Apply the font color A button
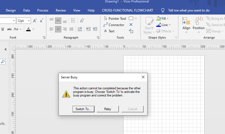Screen dimensions: 225x134 point(28,29)
